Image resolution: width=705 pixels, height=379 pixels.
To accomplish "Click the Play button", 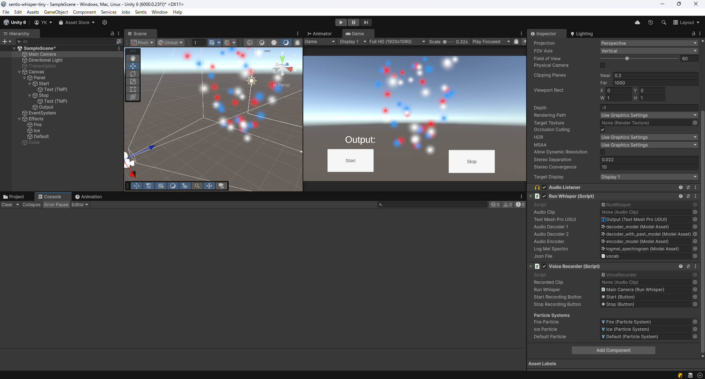I will [x=341, y=22].
